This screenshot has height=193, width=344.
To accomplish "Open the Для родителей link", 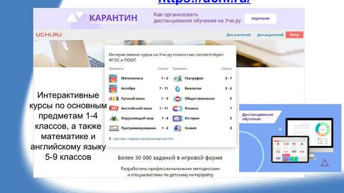I will click(x=270, y=35).
